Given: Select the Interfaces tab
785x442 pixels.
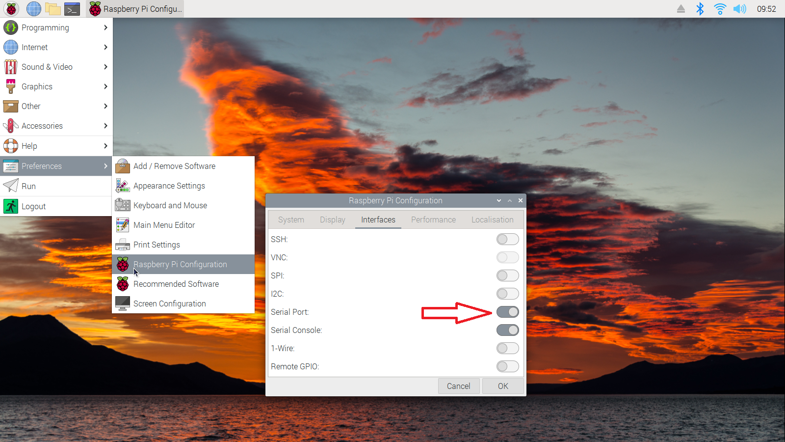Looking at the screenshot, I should tap(378, 220).
